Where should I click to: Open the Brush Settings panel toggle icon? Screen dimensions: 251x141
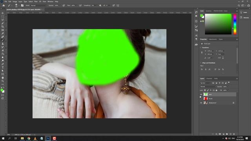click(22, 5)
